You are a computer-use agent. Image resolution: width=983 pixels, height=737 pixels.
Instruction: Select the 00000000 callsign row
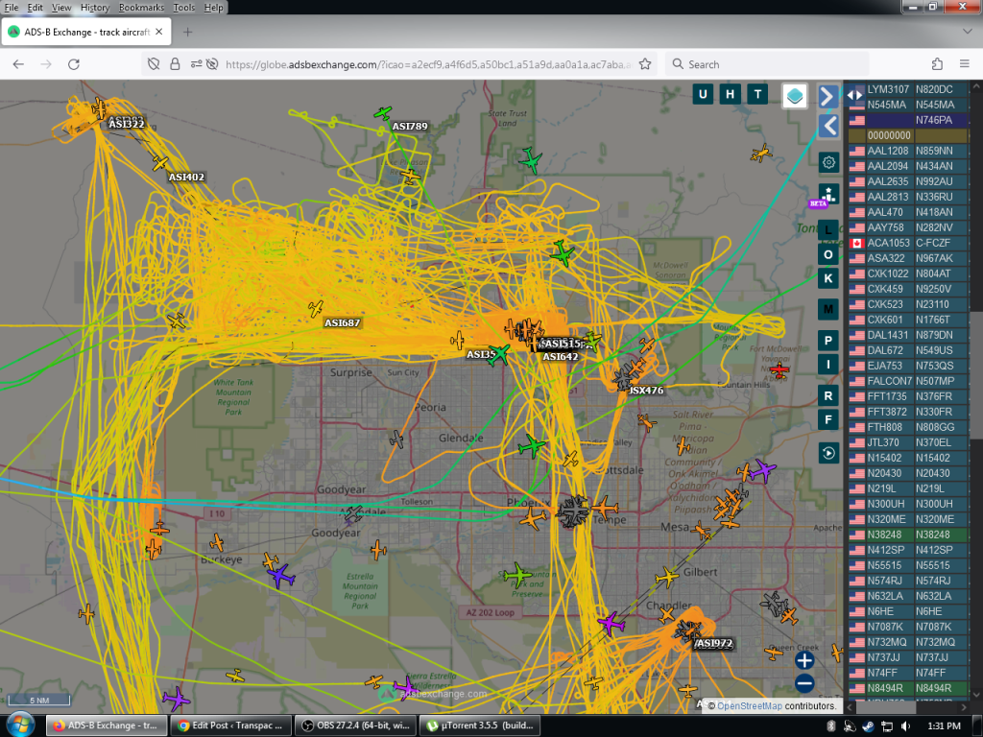pos(907,135)
